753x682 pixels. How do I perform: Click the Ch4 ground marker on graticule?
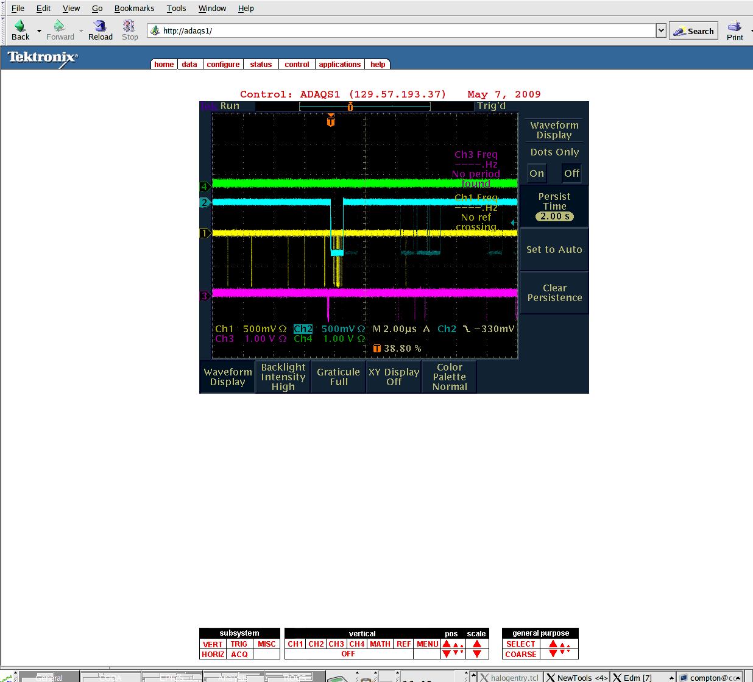click(x=205, y=186)
